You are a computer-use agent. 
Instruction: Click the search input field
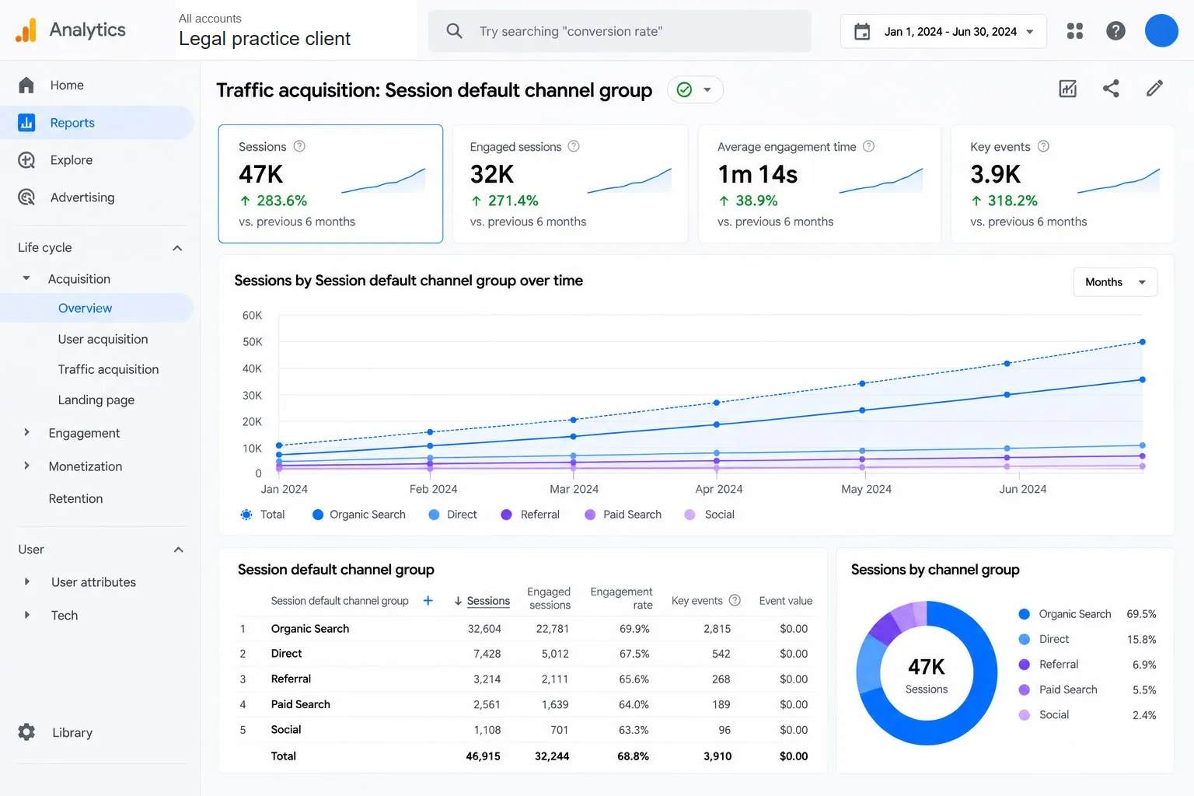[620, 31]
